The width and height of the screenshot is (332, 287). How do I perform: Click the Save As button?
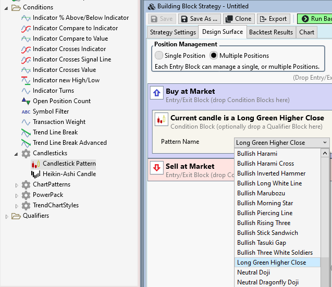click(x=199, y=19)
